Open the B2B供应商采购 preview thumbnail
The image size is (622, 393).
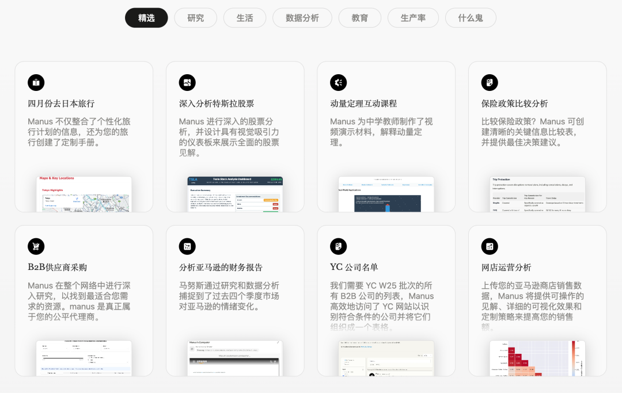pyautogui.click(x=84, y=358)
